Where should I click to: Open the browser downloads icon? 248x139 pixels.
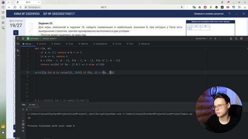coord(245,7)
